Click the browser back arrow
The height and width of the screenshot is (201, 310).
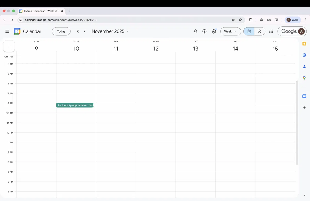(4, 20)
